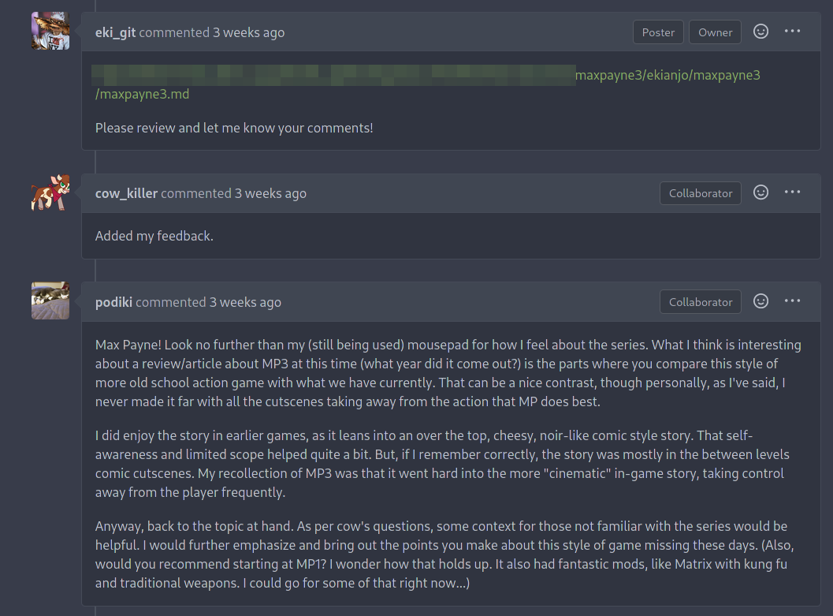Screen dimensions: 833x616
Task: Click cow_killer's Collaborator badge
Action: pos(701,193)
